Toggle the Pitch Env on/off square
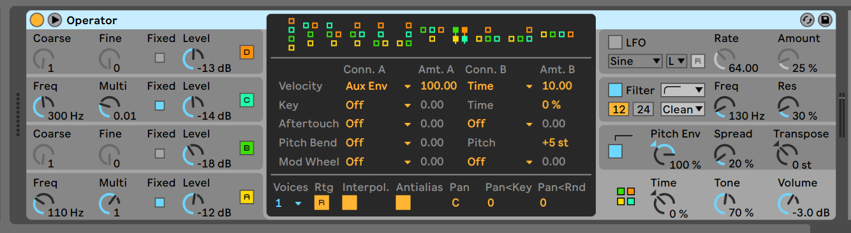Viewport: 851px width, 233px height. (615, 151)
